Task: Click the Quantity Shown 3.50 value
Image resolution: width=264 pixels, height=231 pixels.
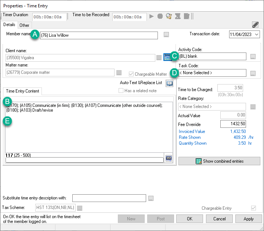Action: click(x=242, y=143)
